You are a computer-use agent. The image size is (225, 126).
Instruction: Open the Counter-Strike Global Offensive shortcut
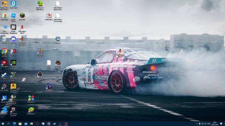coord(5,4)
